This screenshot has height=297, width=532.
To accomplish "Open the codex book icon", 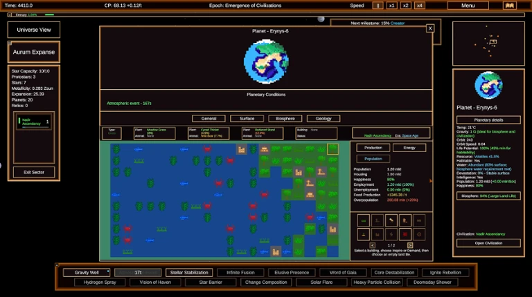I will coord(510,6).
